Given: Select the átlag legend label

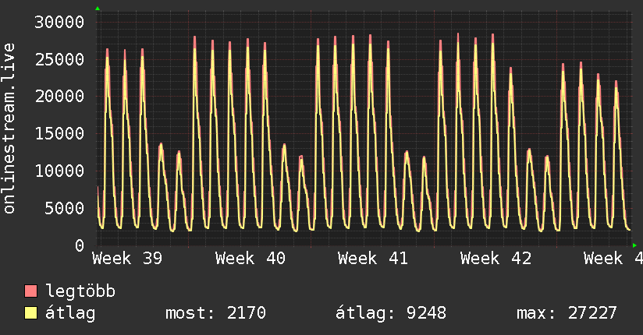Looking at the screenshot, I should click(70, 313).
